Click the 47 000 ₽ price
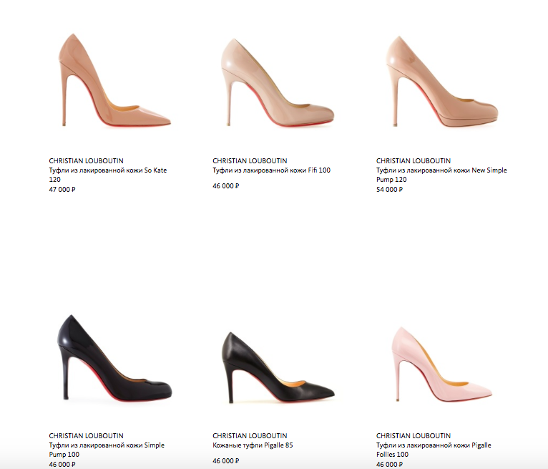This screenshot has height=469, width=548. pos(62,190)
